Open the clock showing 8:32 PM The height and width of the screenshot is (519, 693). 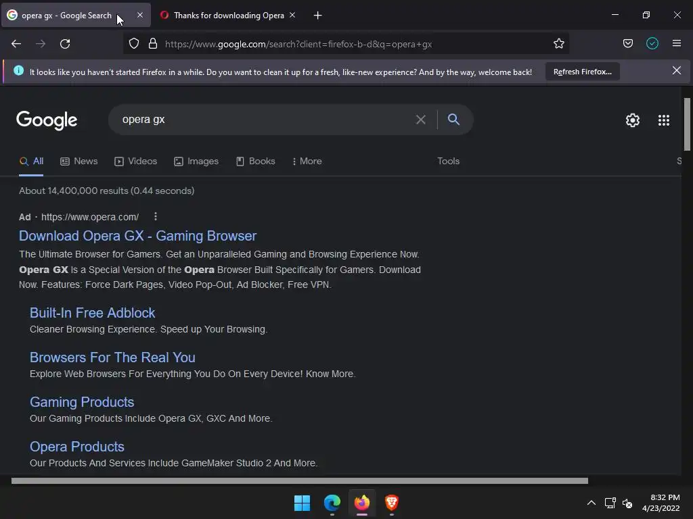[661, 503]
